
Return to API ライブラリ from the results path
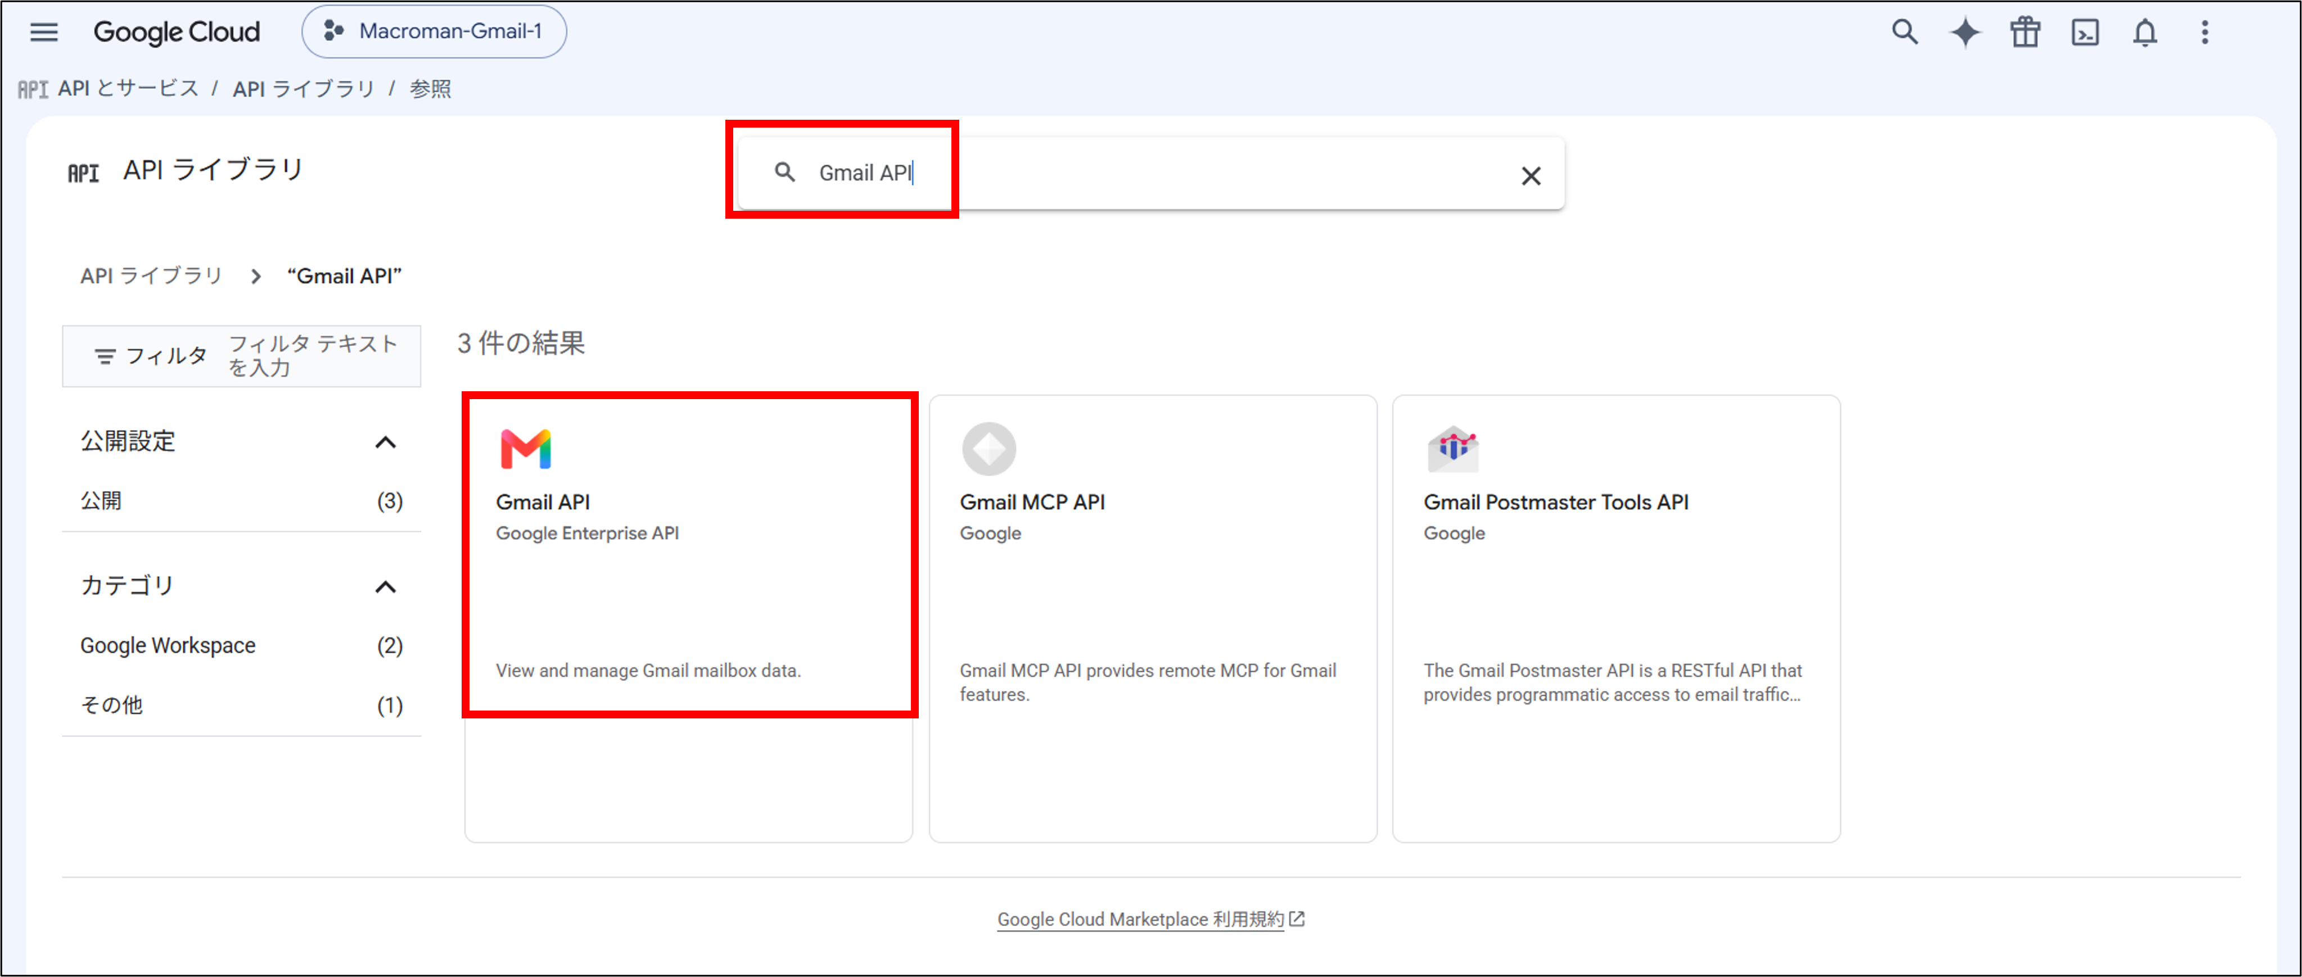tap(151, 276)
